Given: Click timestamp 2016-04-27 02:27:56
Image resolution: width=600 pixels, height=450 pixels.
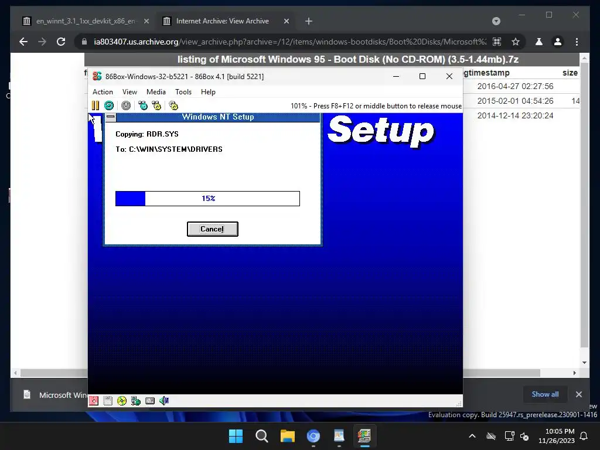Looking at the screenshot, I should point(515,86).
